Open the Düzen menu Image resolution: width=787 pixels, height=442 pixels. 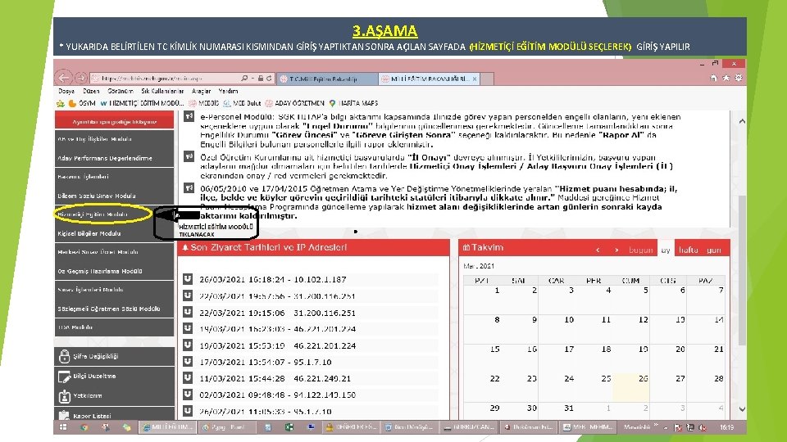pyautogui.click(x=91, y=91)
